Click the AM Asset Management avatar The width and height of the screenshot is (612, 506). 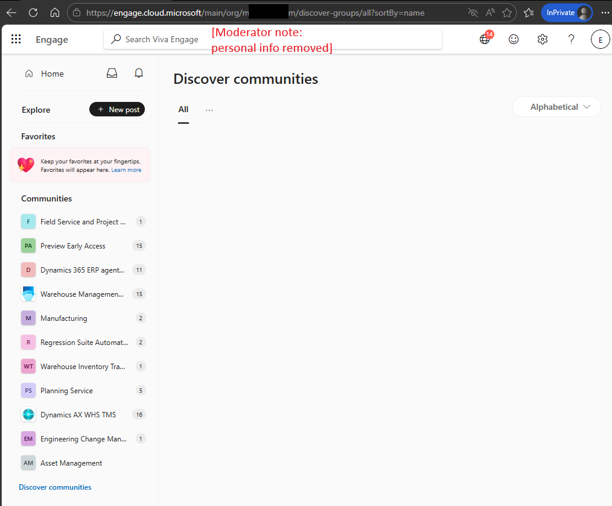pos(28,463)
